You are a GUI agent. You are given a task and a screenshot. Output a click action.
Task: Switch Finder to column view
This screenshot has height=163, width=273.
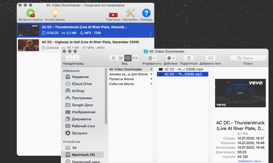pos(128,58)
